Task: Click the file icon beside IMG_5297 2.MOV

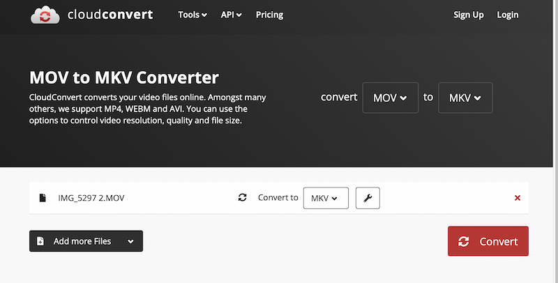Action: click(43, 198)
